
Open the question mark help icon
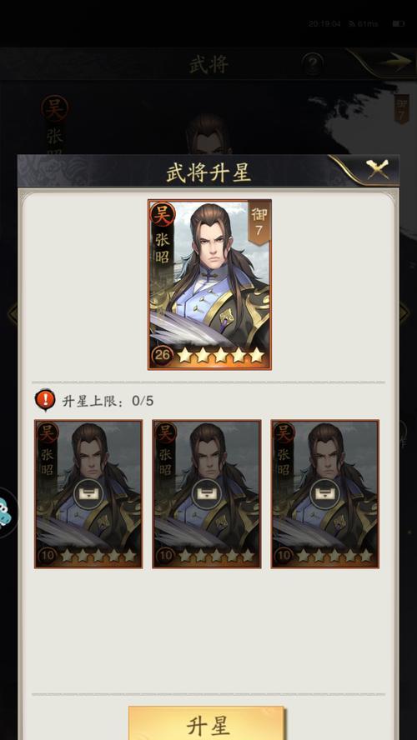[x=312, y=63]
